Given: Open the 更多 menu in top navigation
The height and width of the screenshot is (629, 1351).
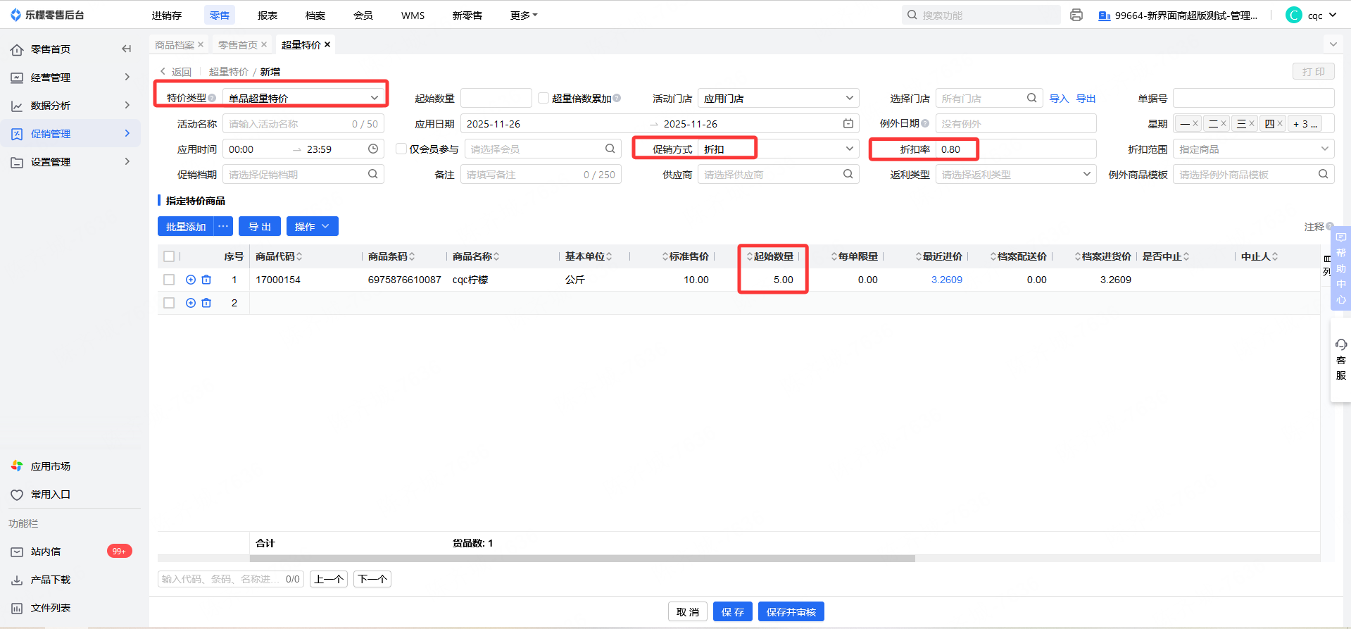Looking at the screenshot, I should click(524, 15).
